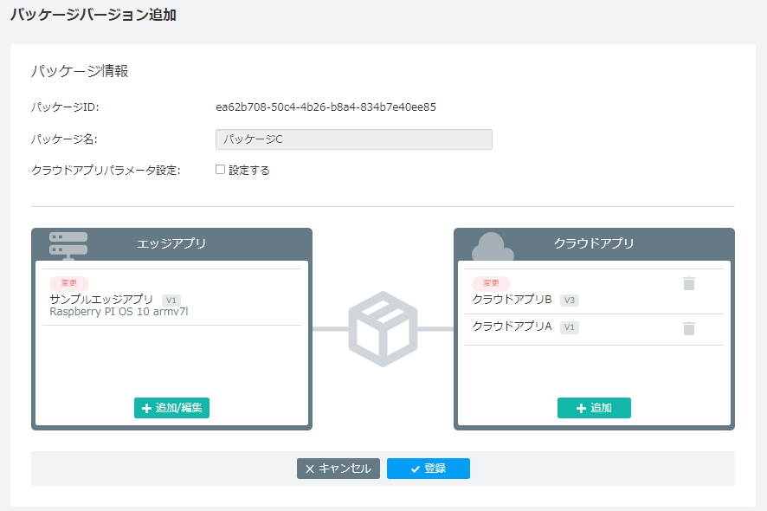Delete クラウドアプリA with its trash icon
The height and width of the screenshot is (511, 767).
tap(689, 328)
